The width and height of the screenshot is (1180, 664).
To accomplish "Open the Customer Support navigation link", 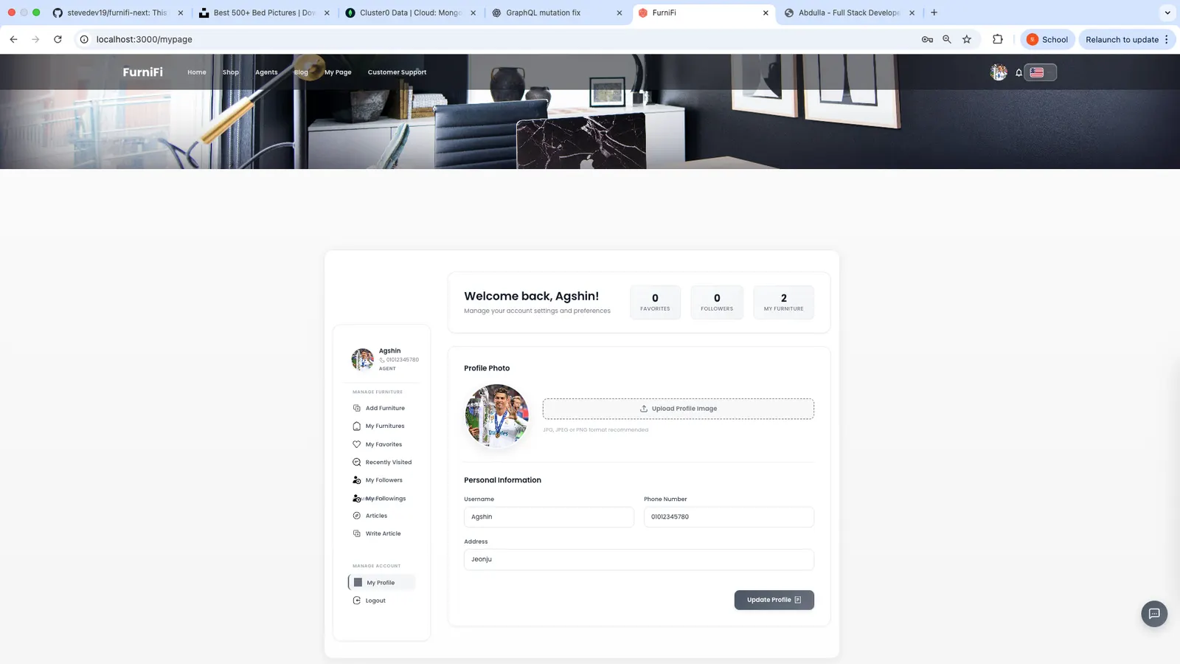I will pos(397,72).
